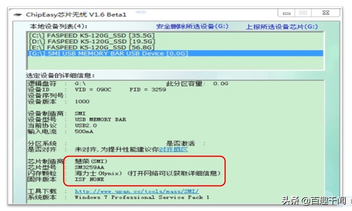Click the Windows 7 Professional Service Pack text
This screenshot has height=211, width=352.
[x=142, y=198]
